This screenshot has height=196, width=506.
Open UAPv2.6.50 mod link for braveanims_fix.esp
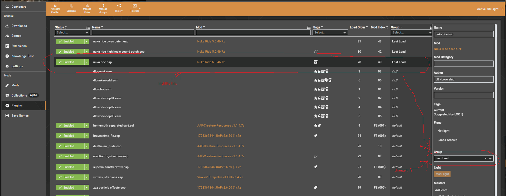219,136
